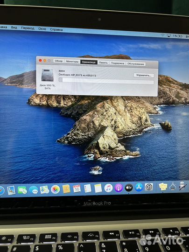Open the Вид menu
189x252 pixels.
(14, 28)
